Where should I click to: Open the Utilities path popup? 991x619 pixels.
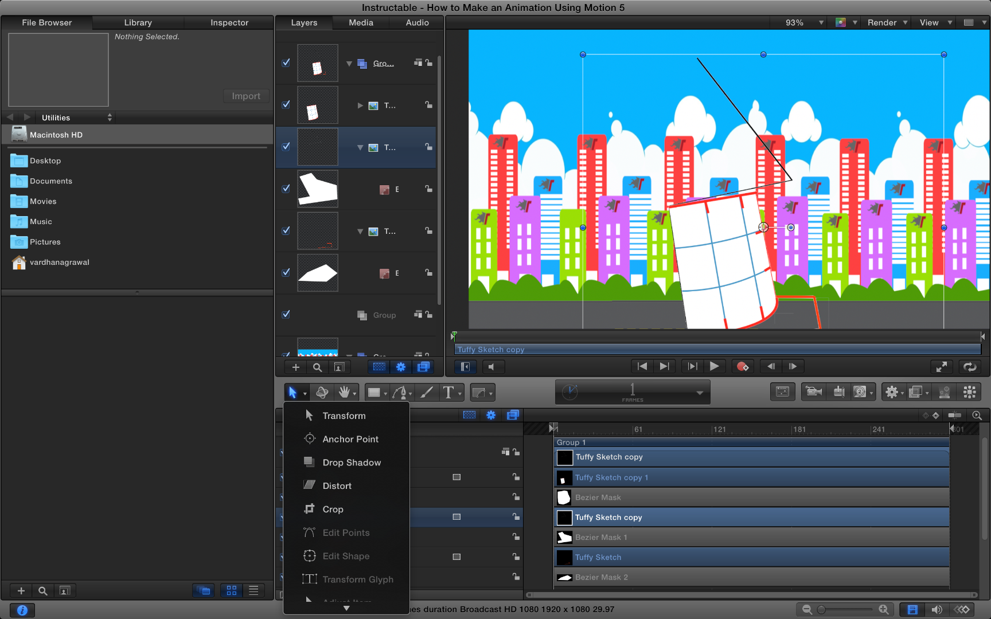click(x=77, y=117)
